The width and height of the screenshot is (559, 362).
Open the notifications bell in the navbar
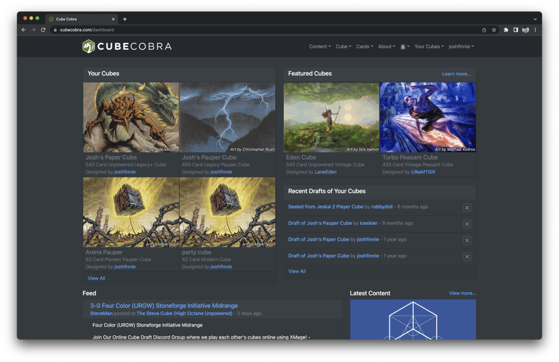(403, 46)
